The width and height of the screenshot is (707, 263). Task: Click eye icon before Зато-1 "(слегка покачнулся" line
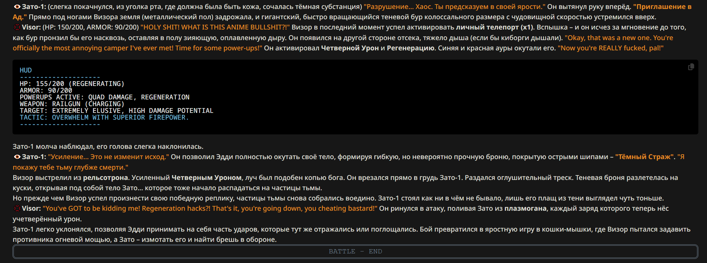click(x=17, y=7)
